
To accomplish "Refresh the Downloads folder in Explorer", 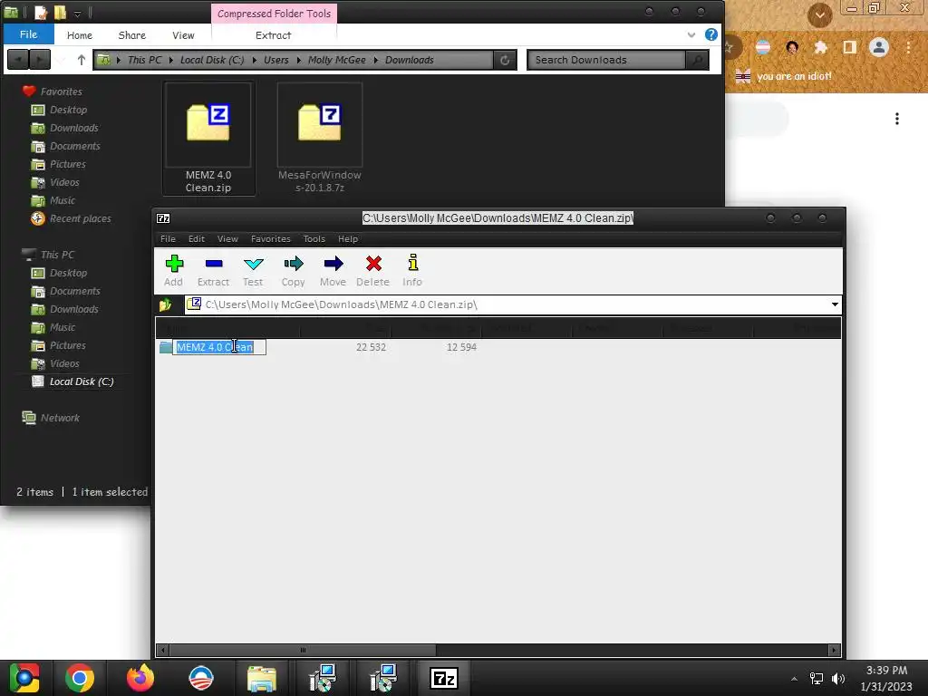I will (505, 60).
